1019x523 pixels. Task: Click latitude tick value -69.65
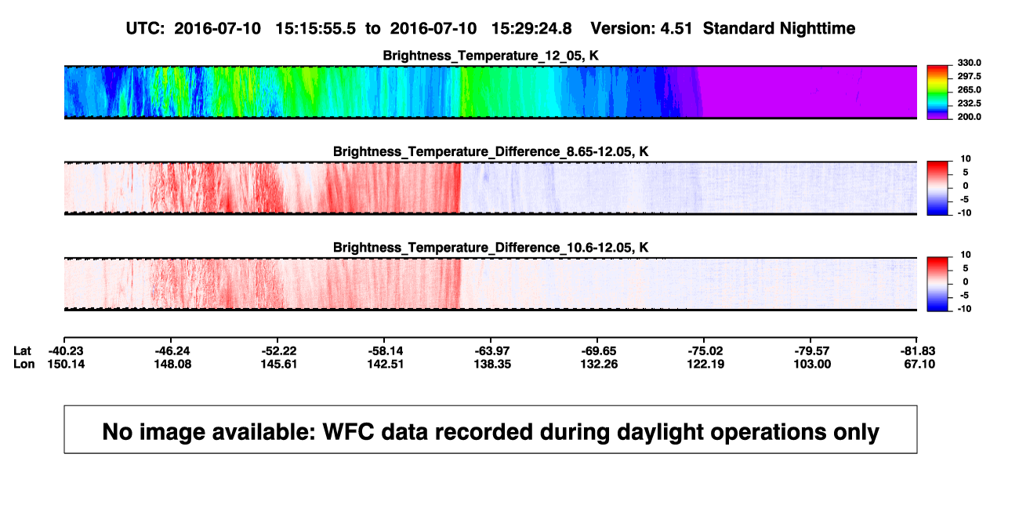tap(598, 350)
